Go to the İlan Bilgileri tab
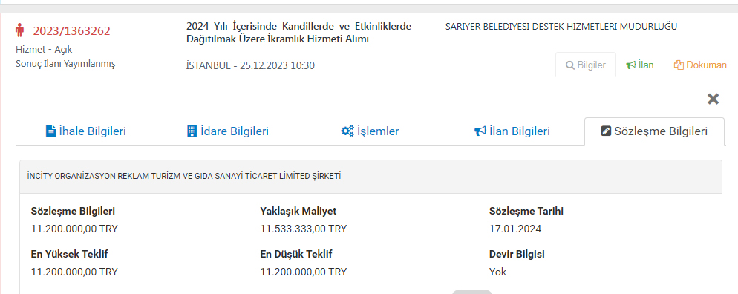 click(512, 131)
